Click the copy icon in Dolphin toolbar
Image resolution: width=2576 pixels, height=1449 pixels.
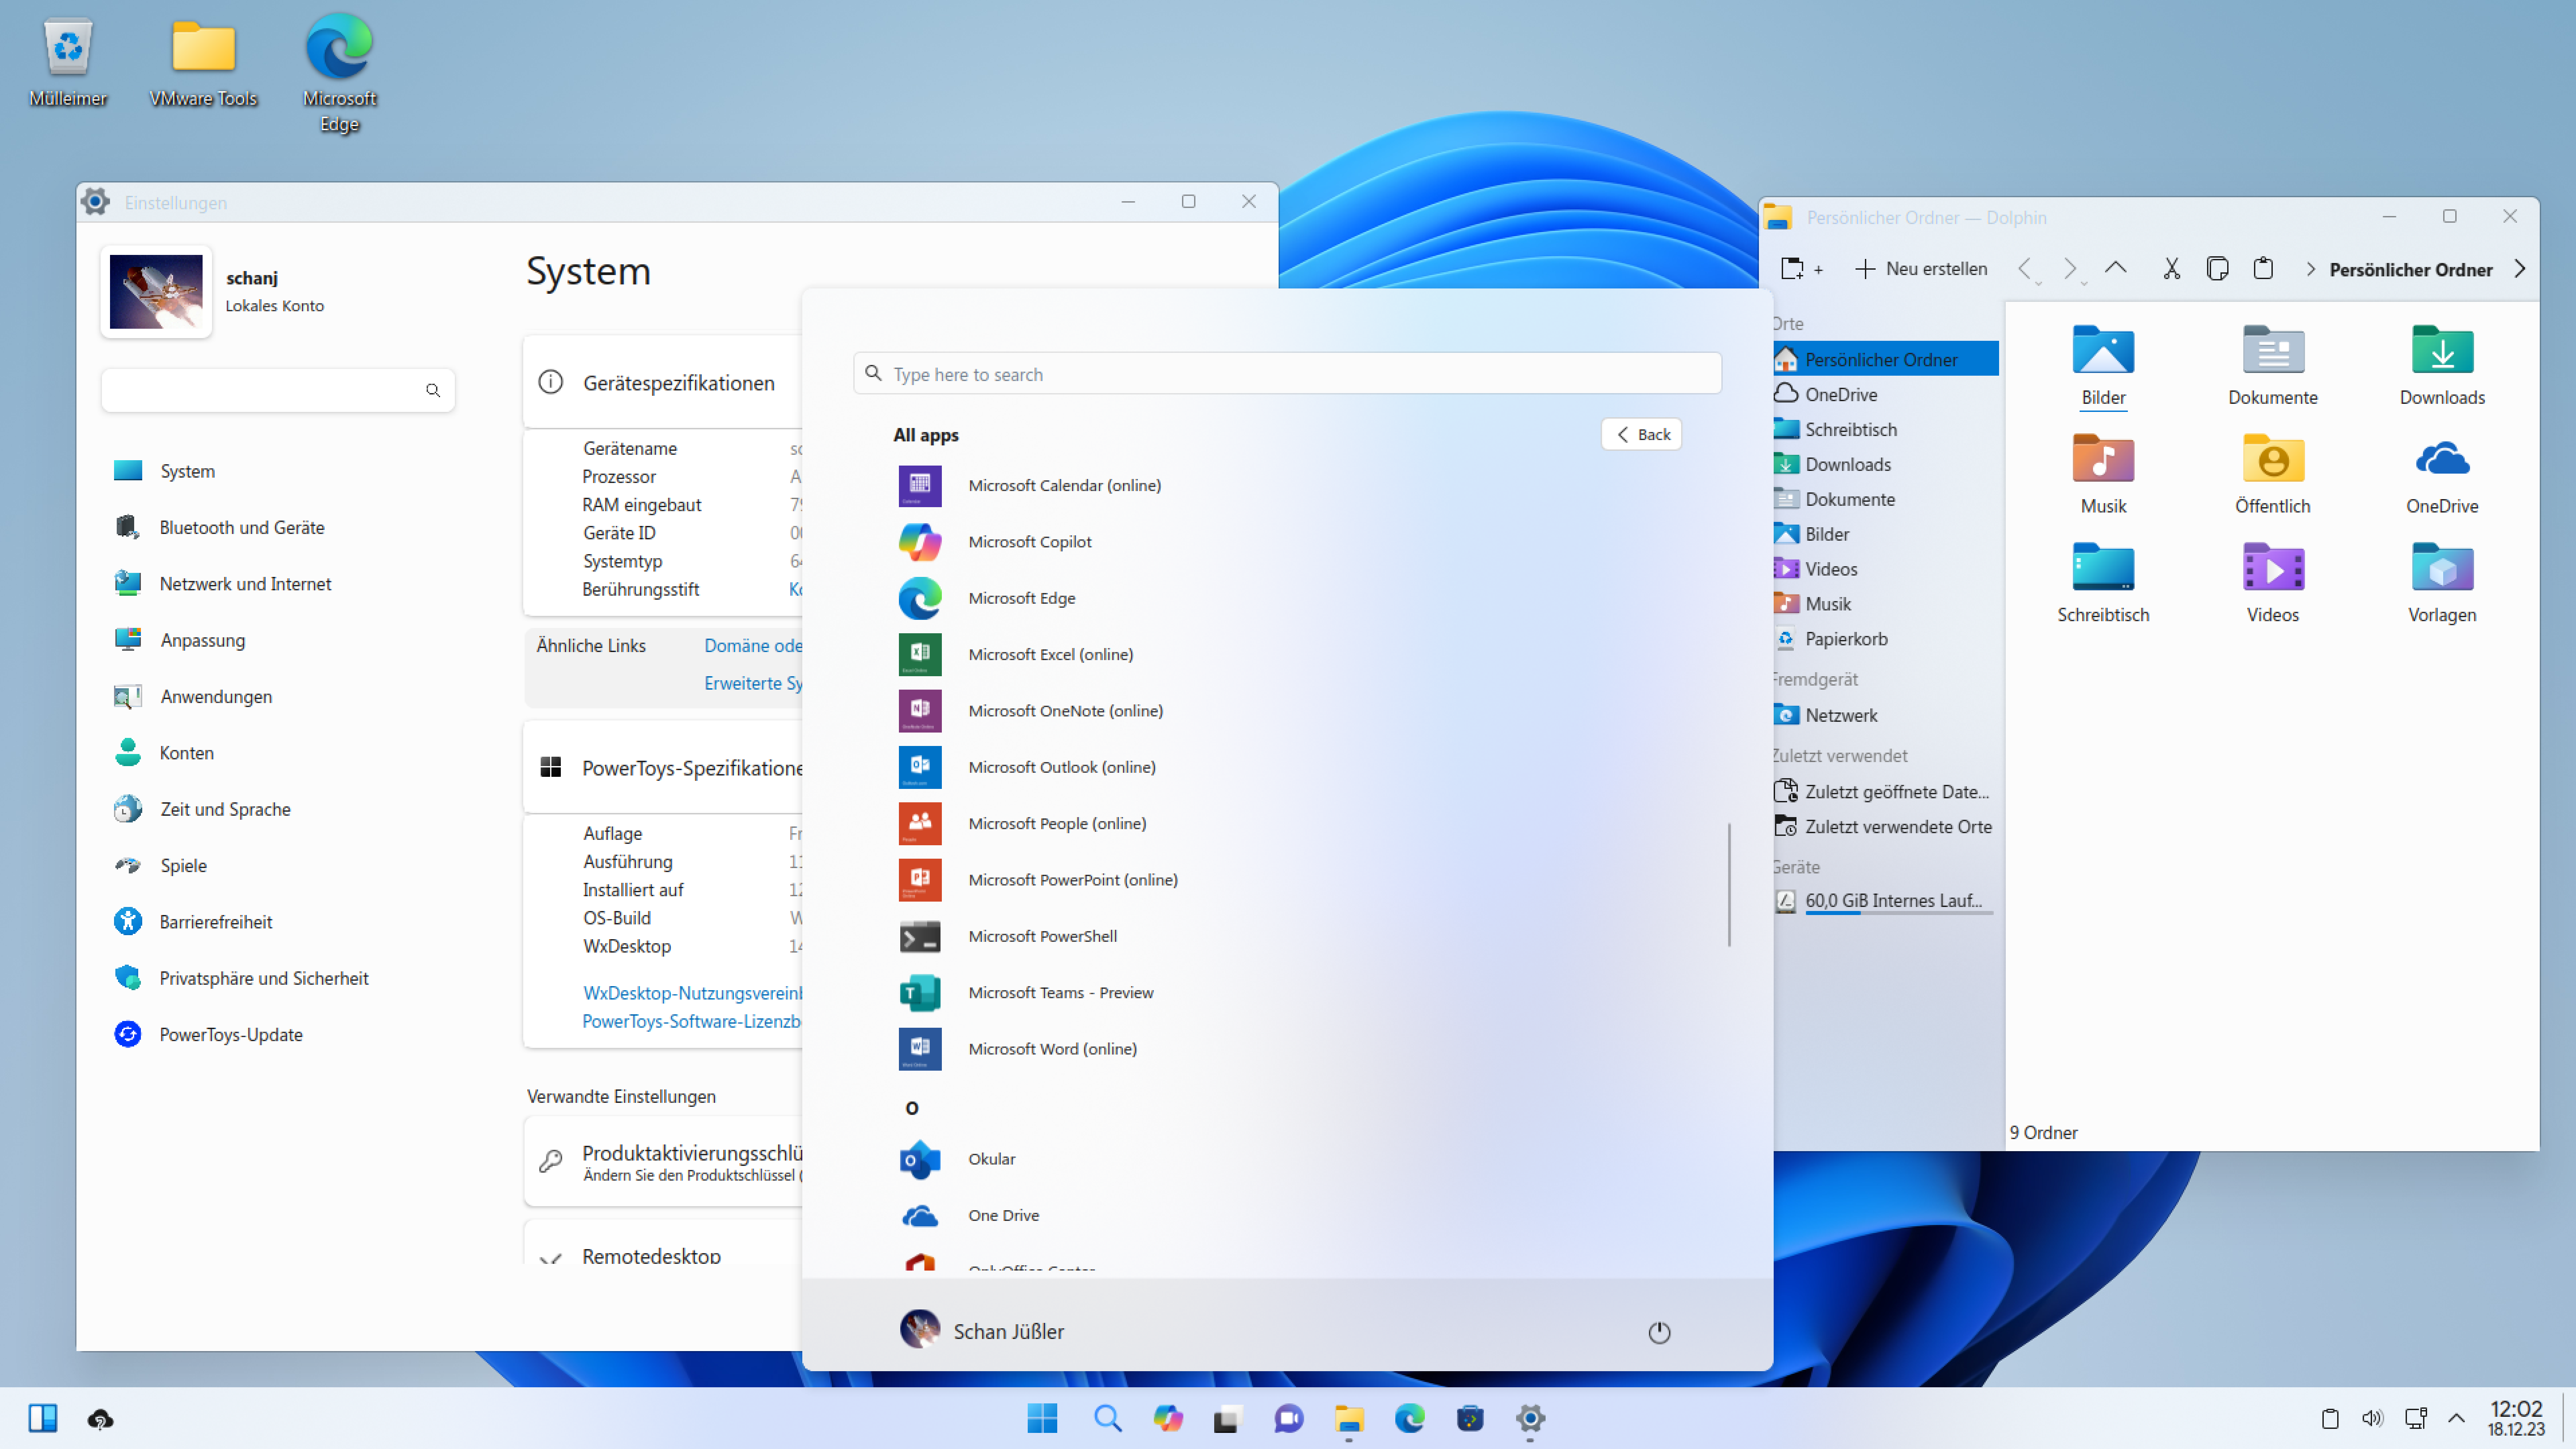pyautogui.click(x=2217, y=269)
